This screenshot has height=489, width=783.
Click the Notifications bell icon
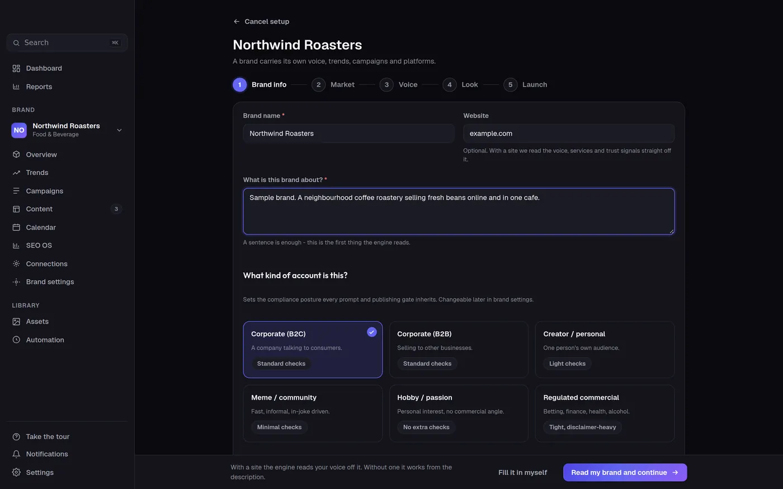click(x=16, y=454)
